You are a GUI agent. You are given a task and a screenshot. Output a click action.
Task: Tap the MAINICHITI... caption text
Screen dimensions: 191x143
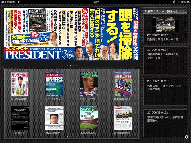(54, 133)
